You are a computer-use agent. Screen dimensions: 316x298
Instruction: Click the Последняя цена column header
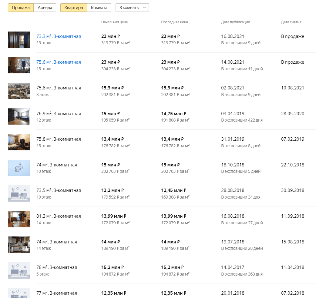coord(174,22)
